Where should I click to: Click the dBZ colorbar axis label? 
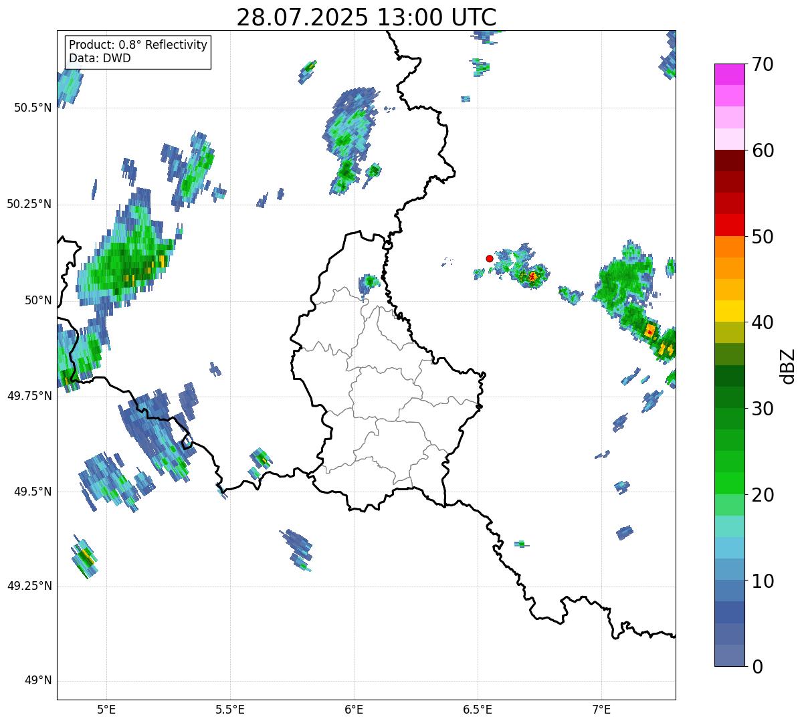[x=788, y=366]
